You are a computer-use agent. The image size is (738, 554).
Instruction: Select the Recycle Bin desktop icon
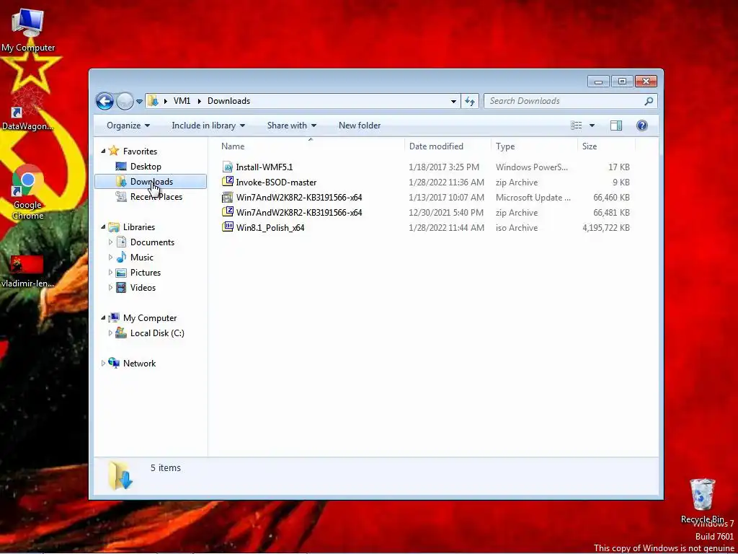(702, 501)
